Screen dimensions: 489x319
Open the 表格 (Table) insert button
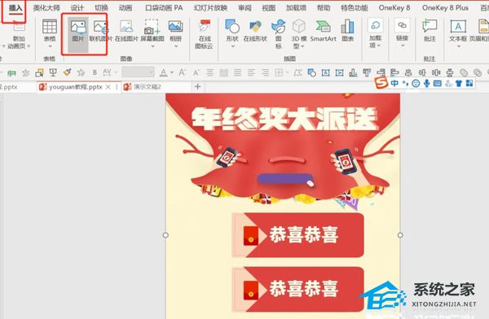[x=50, y=33]
